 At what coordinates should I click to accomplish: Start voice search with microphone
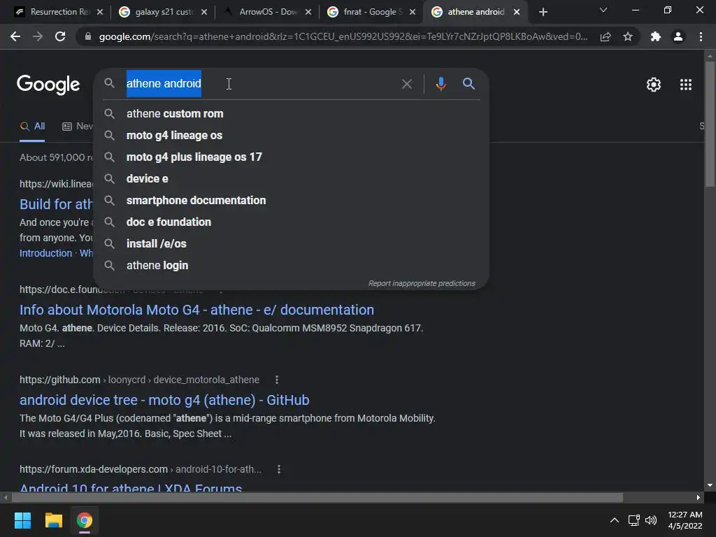pos(441,84)
